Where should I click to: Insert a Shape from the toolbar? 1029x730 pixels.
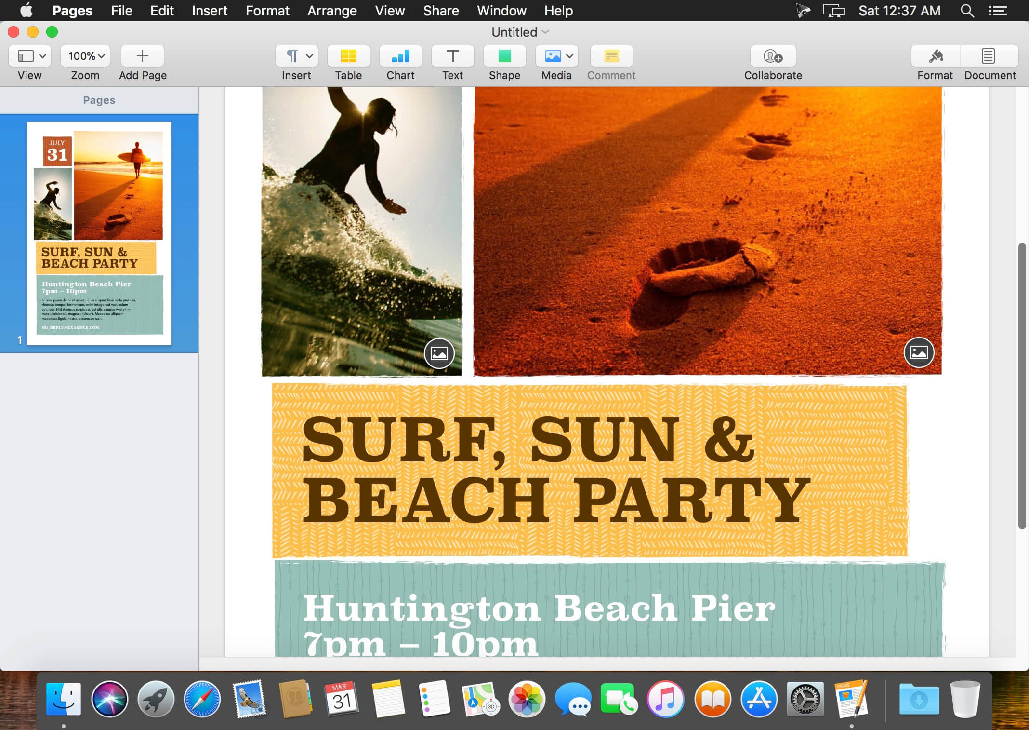tap(505, 56)
